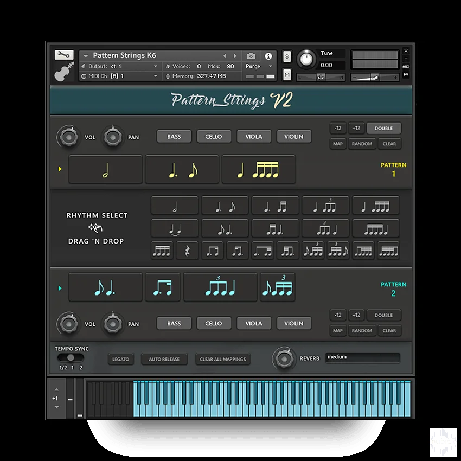
Task: Click the Pattern 2 play triangle
Action: click(x=60, y=289)
